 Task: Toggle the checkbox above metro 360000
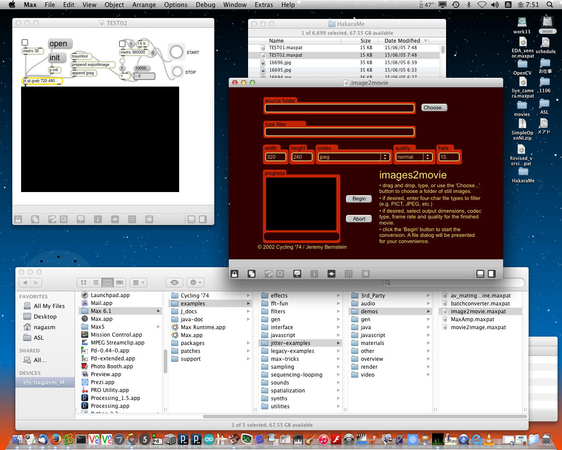tap(122, 44)
